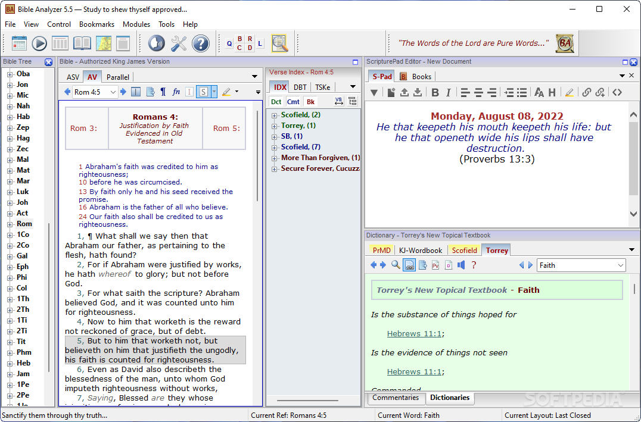Select the TSKe verse index tab
Screen dimensions: 641x422
click(x=322, y=87)
